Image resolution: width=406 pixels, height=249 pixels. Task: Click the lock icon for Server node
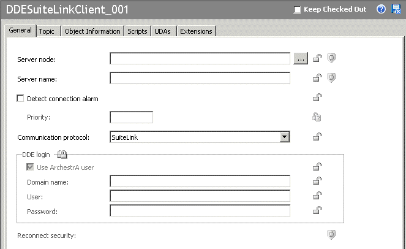[x=317, y=58]
